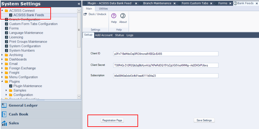Screen dimensions: 259x129
Task: Expand the Archiving folder
Action: [x=2, y=55]
